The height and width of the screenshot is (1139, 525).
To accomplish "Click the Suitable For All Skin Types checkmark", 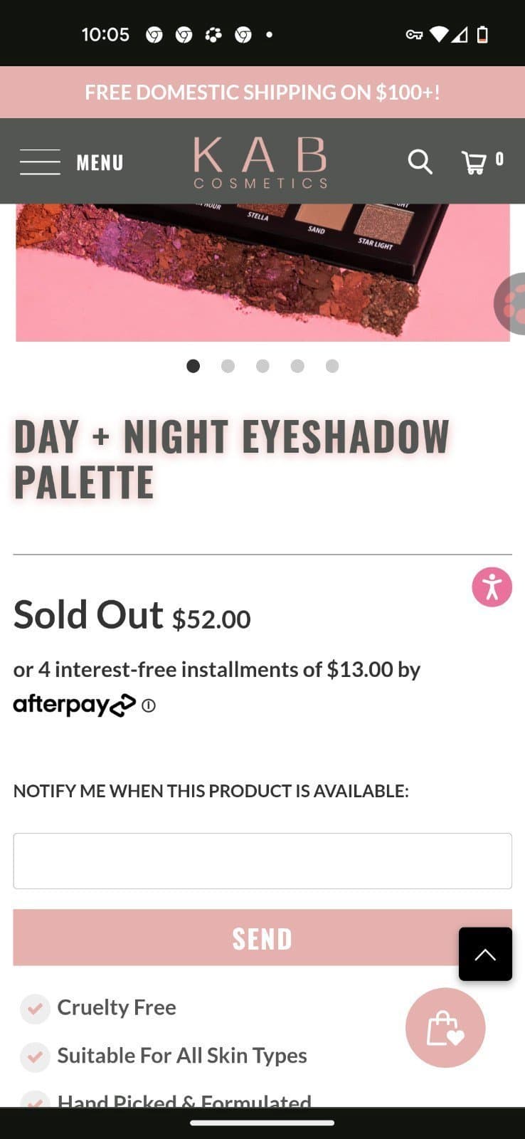I will [x=35, y=1057].
